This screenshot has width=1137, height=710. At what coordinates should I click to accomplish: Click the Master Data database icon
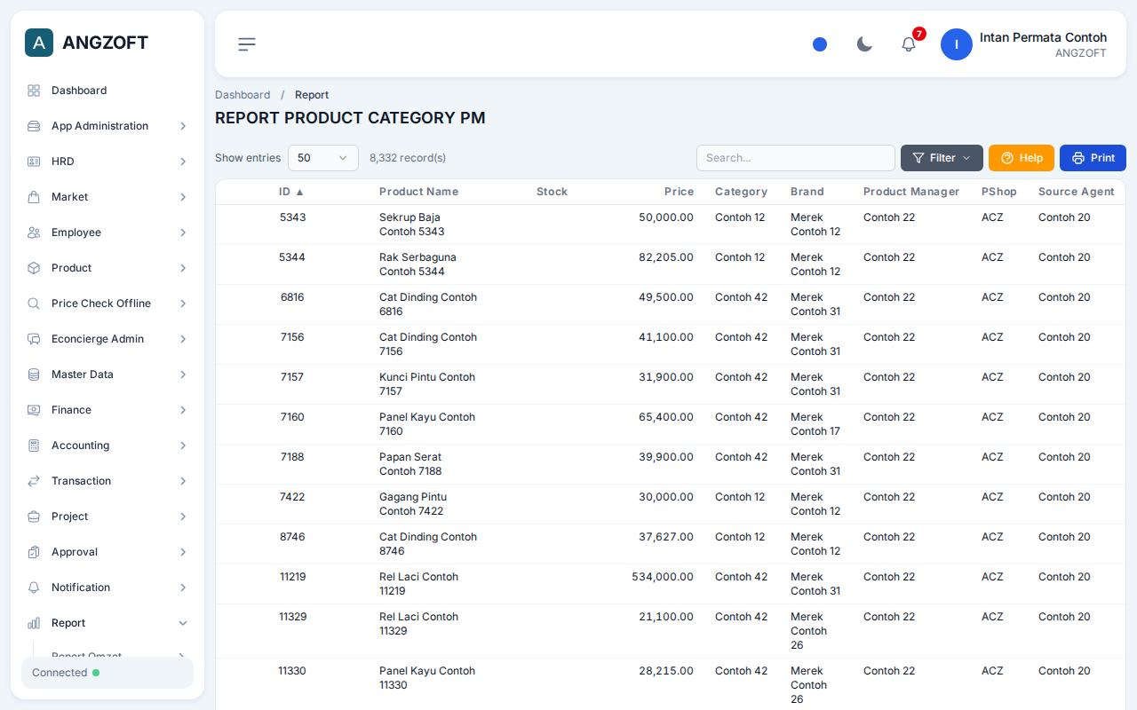tap(34, 375)
